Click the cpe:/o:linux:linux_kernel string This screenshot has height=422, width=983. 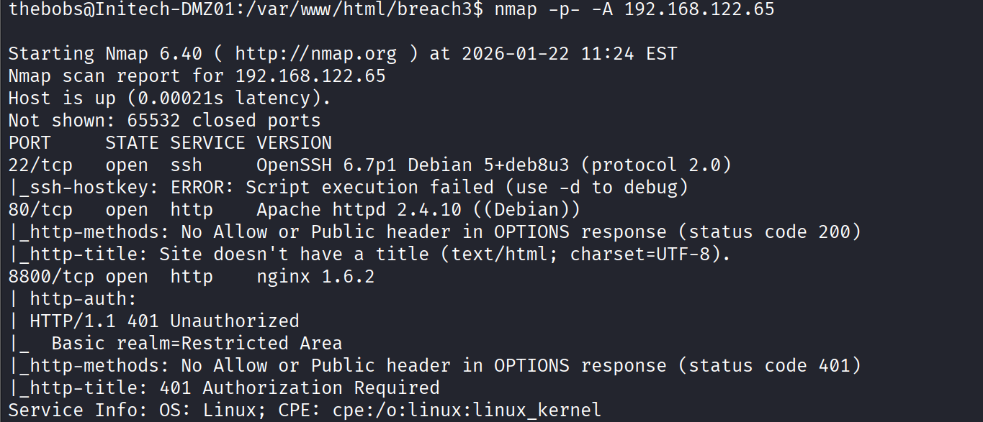click(x=467, y=410)
